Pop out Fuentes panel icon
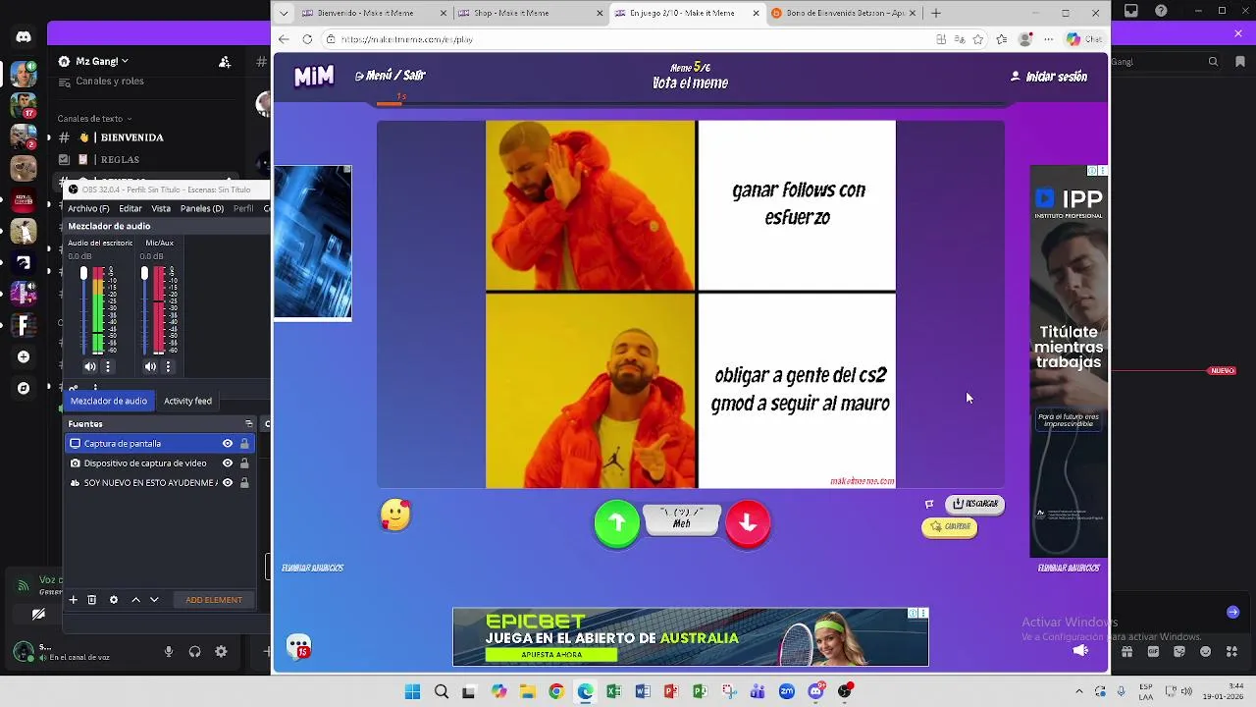This screenshot has height=707, width=1256. [x=249, y=424]
